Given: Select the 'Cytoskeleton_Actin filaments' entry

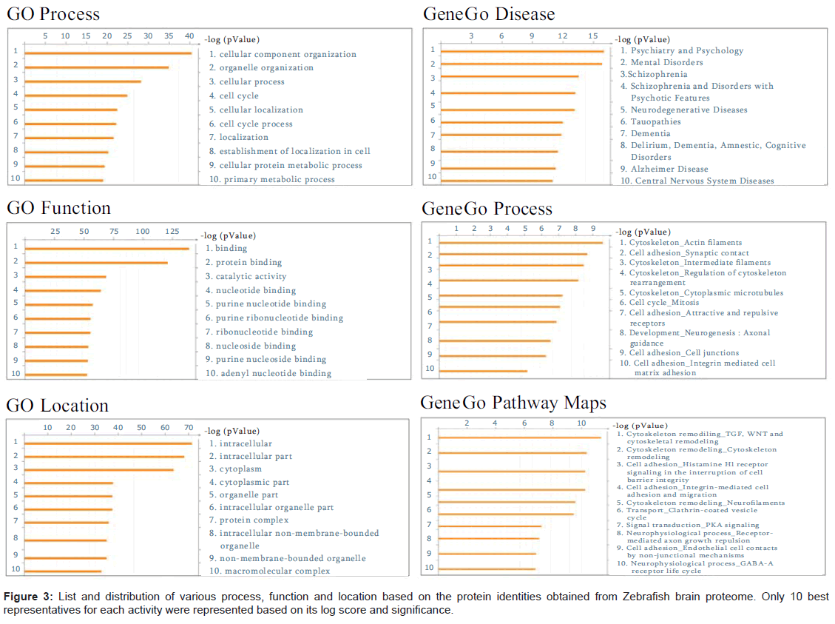Looking at the screenshot, I should (685, 242).
